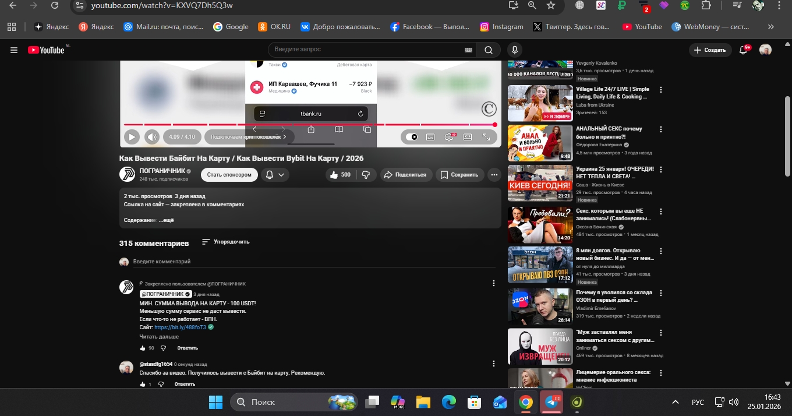Enter fullscreen mode in the video player
The image size is (792, 416).
point(486,137)
